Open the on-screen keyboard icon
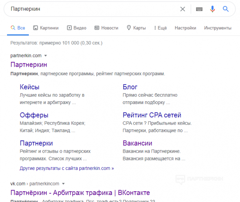 [x=199, y=9]
